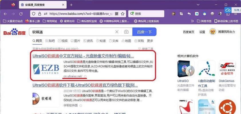Open a new tab with plus button

71,5
